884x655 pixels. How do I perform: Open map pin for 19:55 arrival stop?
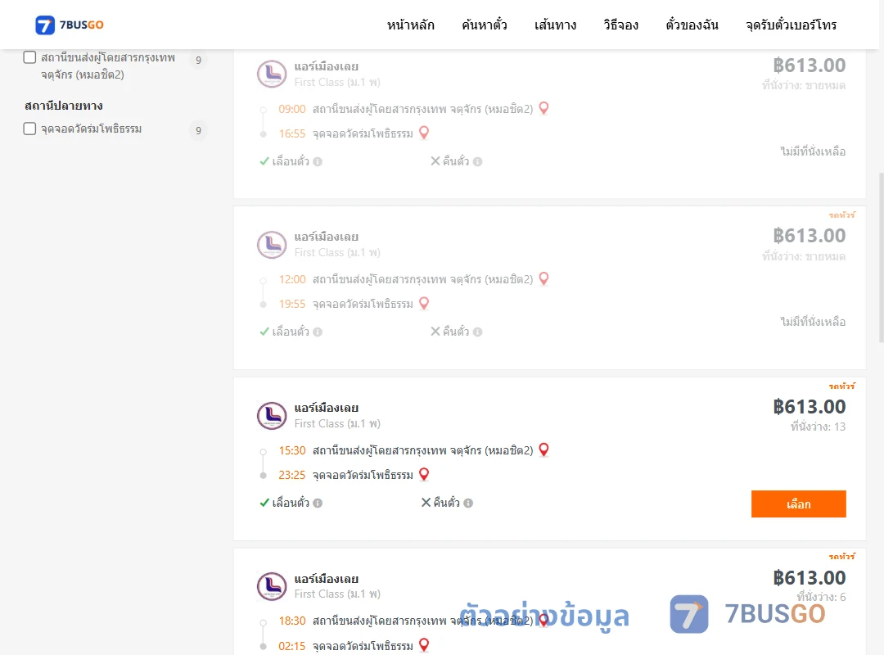(424, 304)
